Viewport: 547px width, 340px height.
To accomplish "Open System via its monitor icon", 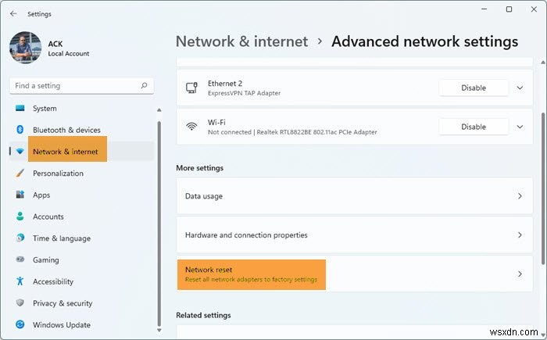I will pos(20,109).
